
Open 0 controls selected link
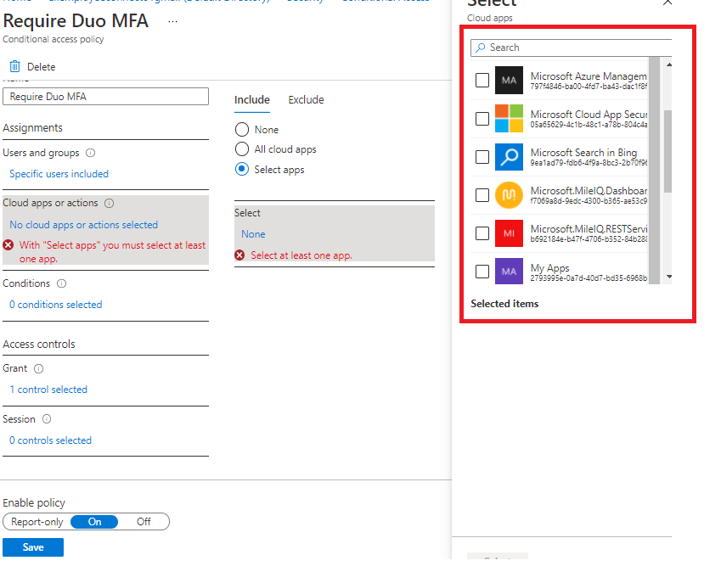(51, 440)
